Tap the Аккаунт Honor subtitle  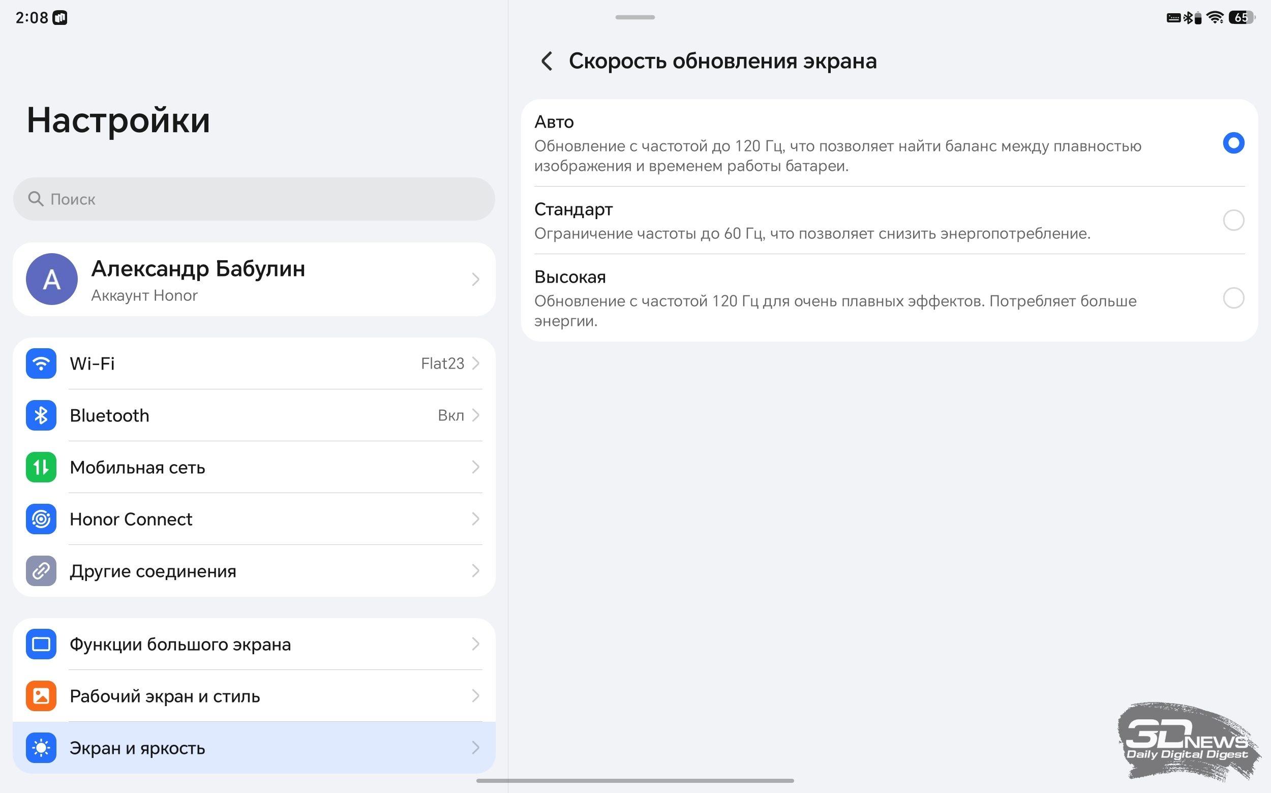(x=144, y=296)
